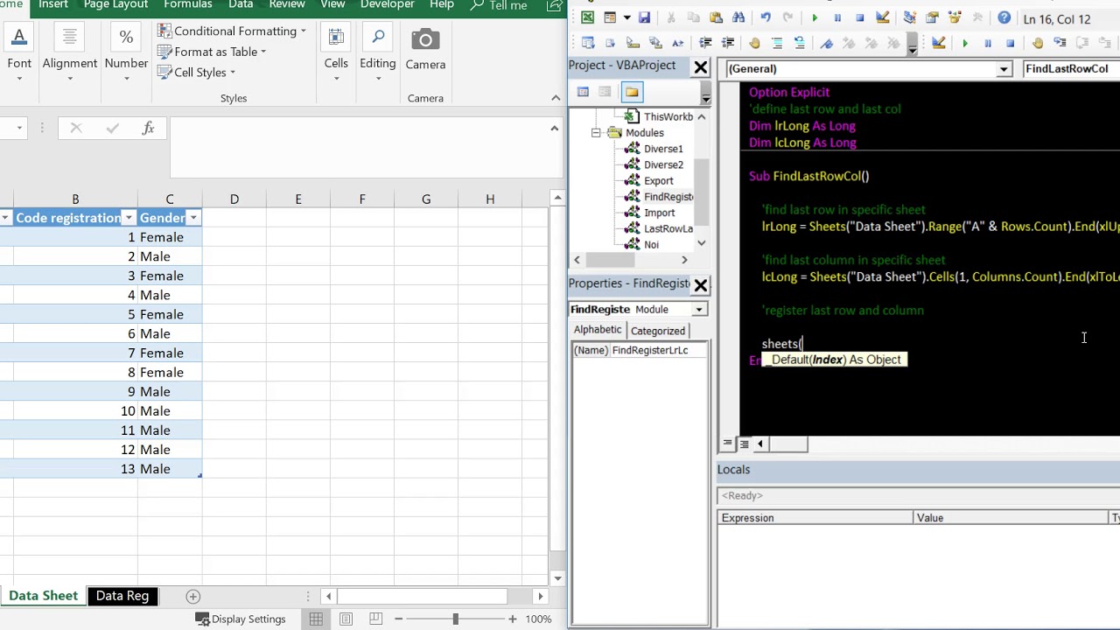Switch to Categorized tab in Properties window
The height and width of the screenshot is (630, 1120).
pos(658,331)
